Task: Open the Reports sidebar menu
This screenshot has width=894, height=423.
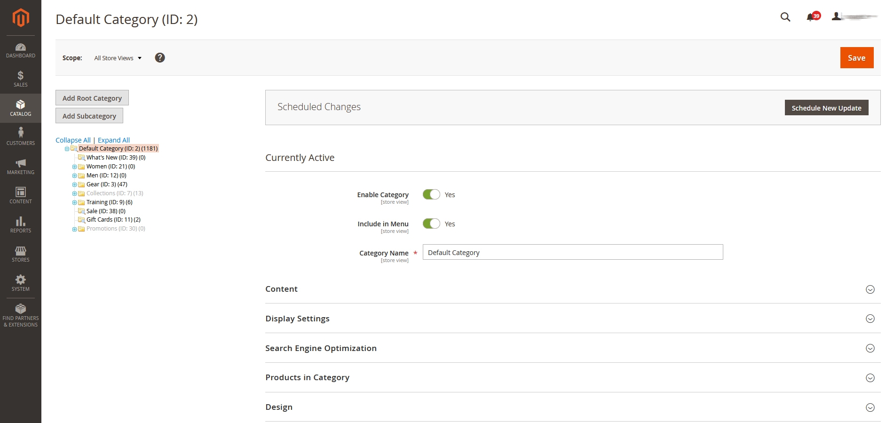Action: point(21,225)
